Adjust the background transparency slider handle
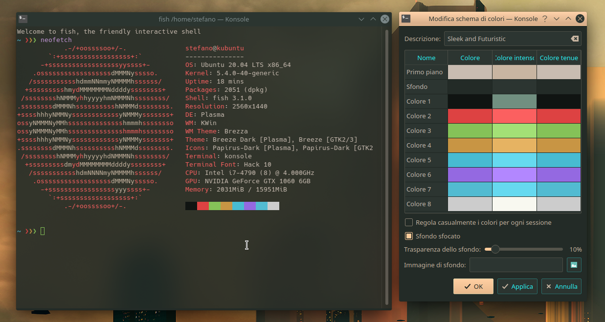The height and width of the screenshot is (322, 605). [x=495, y=249]
